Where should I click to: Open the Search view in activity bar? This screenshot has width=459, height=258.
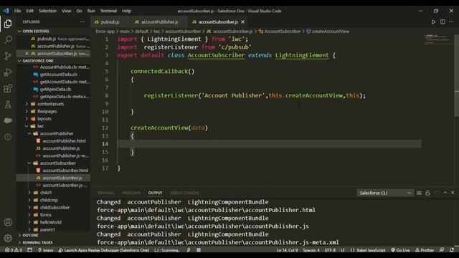[x=8, y=39]
